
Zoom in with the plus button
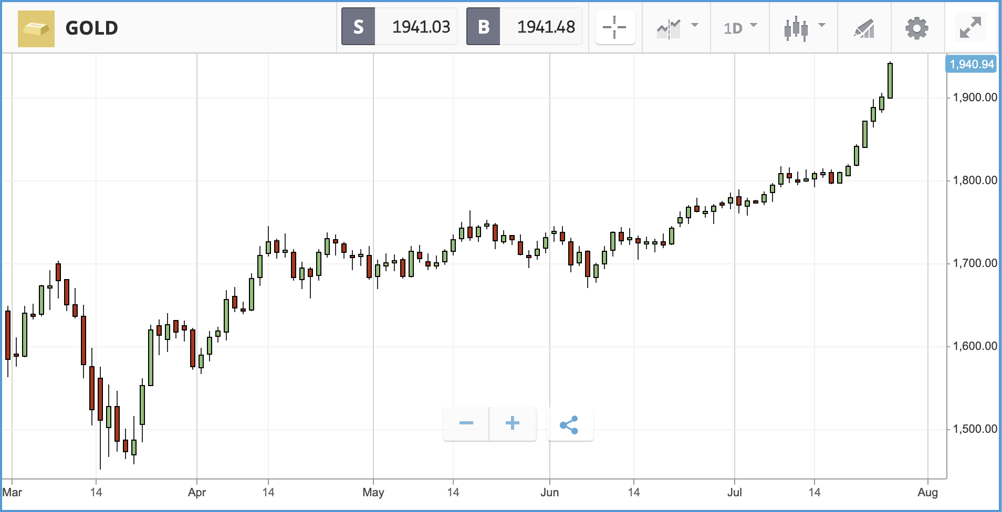(513, 423)
